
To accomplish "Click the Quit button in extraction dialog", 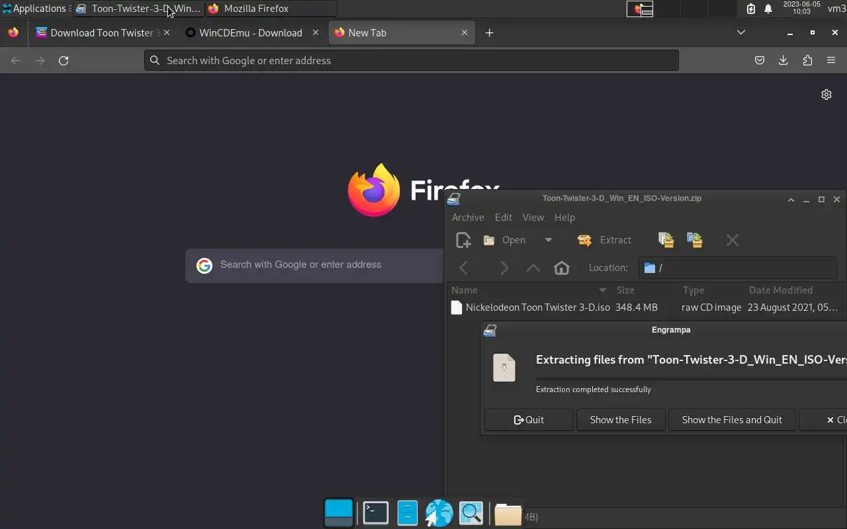I will (x=529, y=420).
